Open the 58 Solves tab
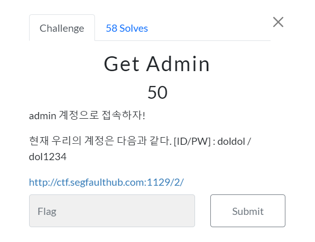315x242 pixels. [127, 28]
